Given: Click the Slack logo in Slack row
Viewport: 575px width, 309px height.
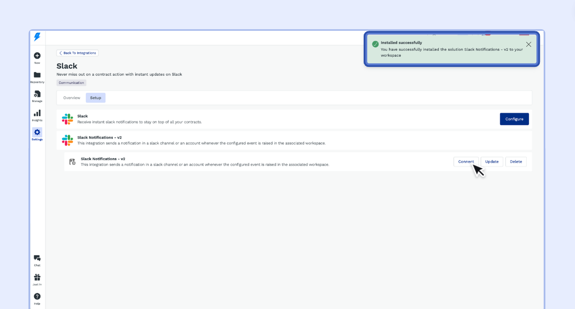Looking at the screenshot, I should tap(67, 119).
